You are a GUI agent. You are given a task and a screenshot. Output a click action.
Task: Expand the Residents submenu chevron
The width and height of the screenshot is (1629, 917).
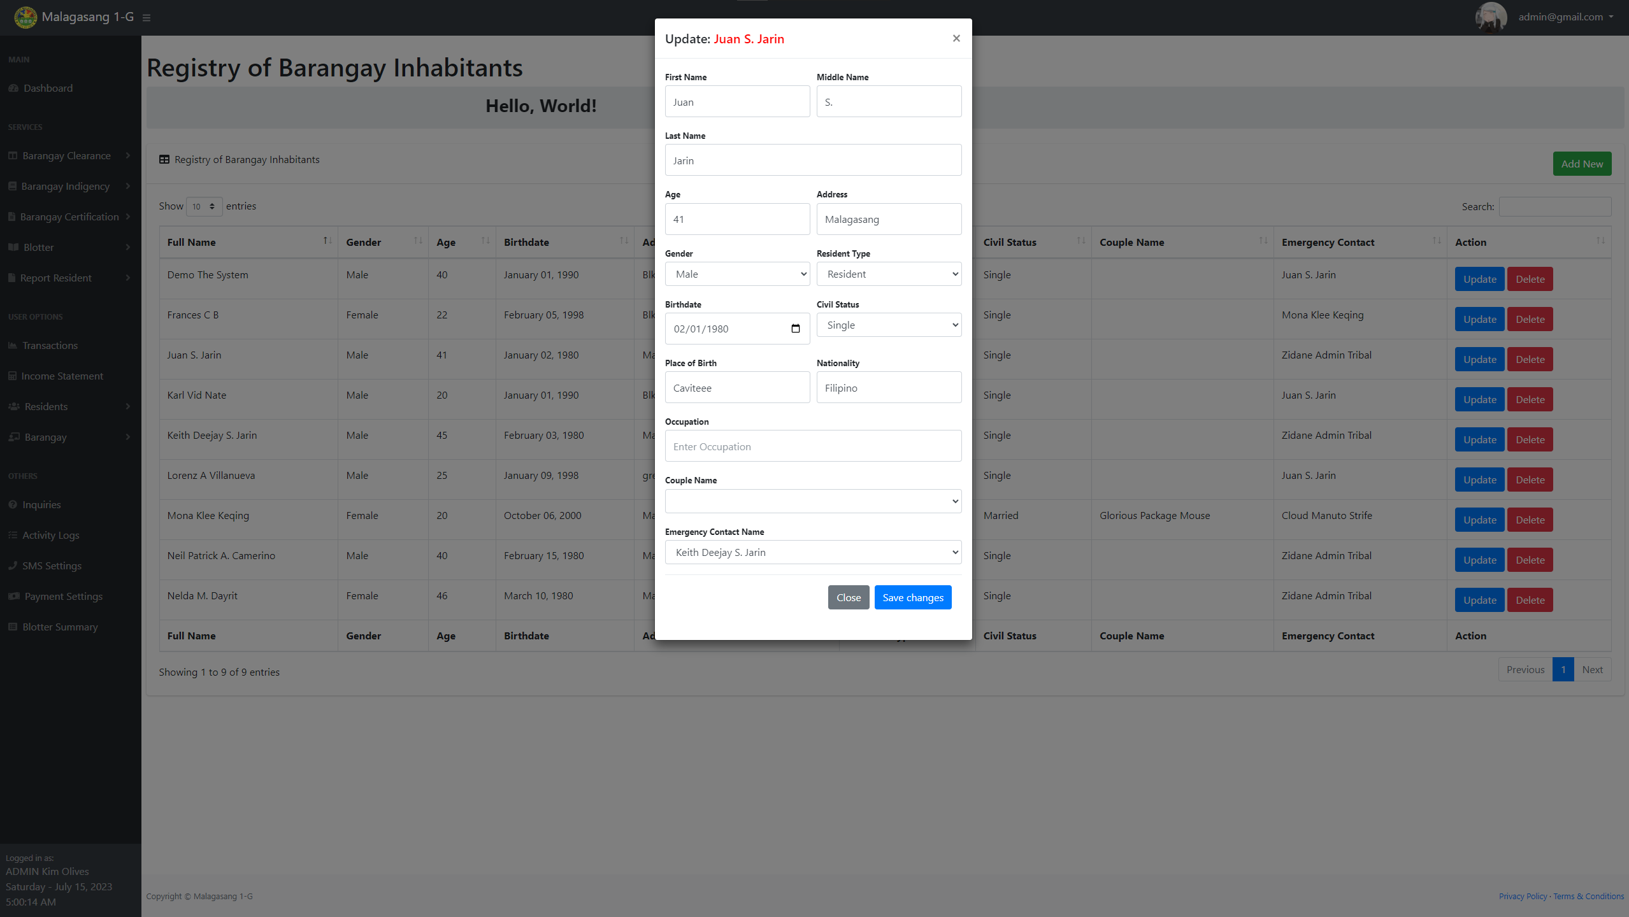tap(127, 406)
